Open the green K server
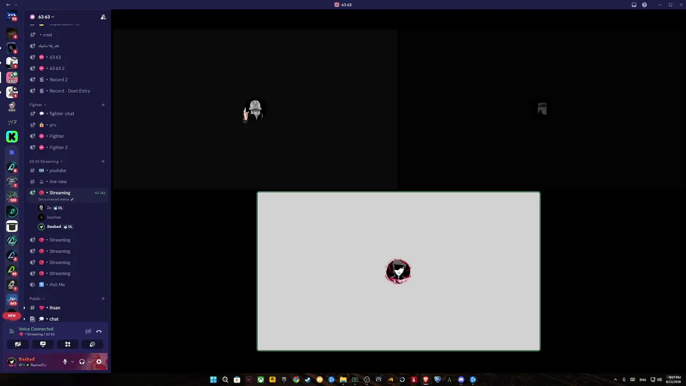Viewport: 686px width, 386px height. pyautogui.click(x=12, y=137)
